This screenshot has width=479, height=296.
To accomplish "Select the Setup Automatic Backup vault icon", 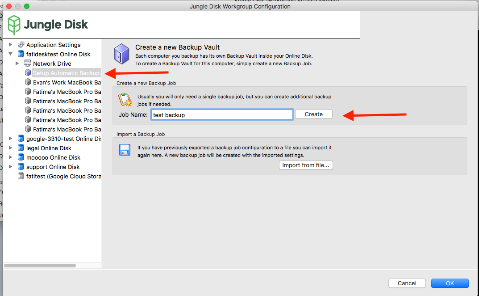I will [28, 72].
